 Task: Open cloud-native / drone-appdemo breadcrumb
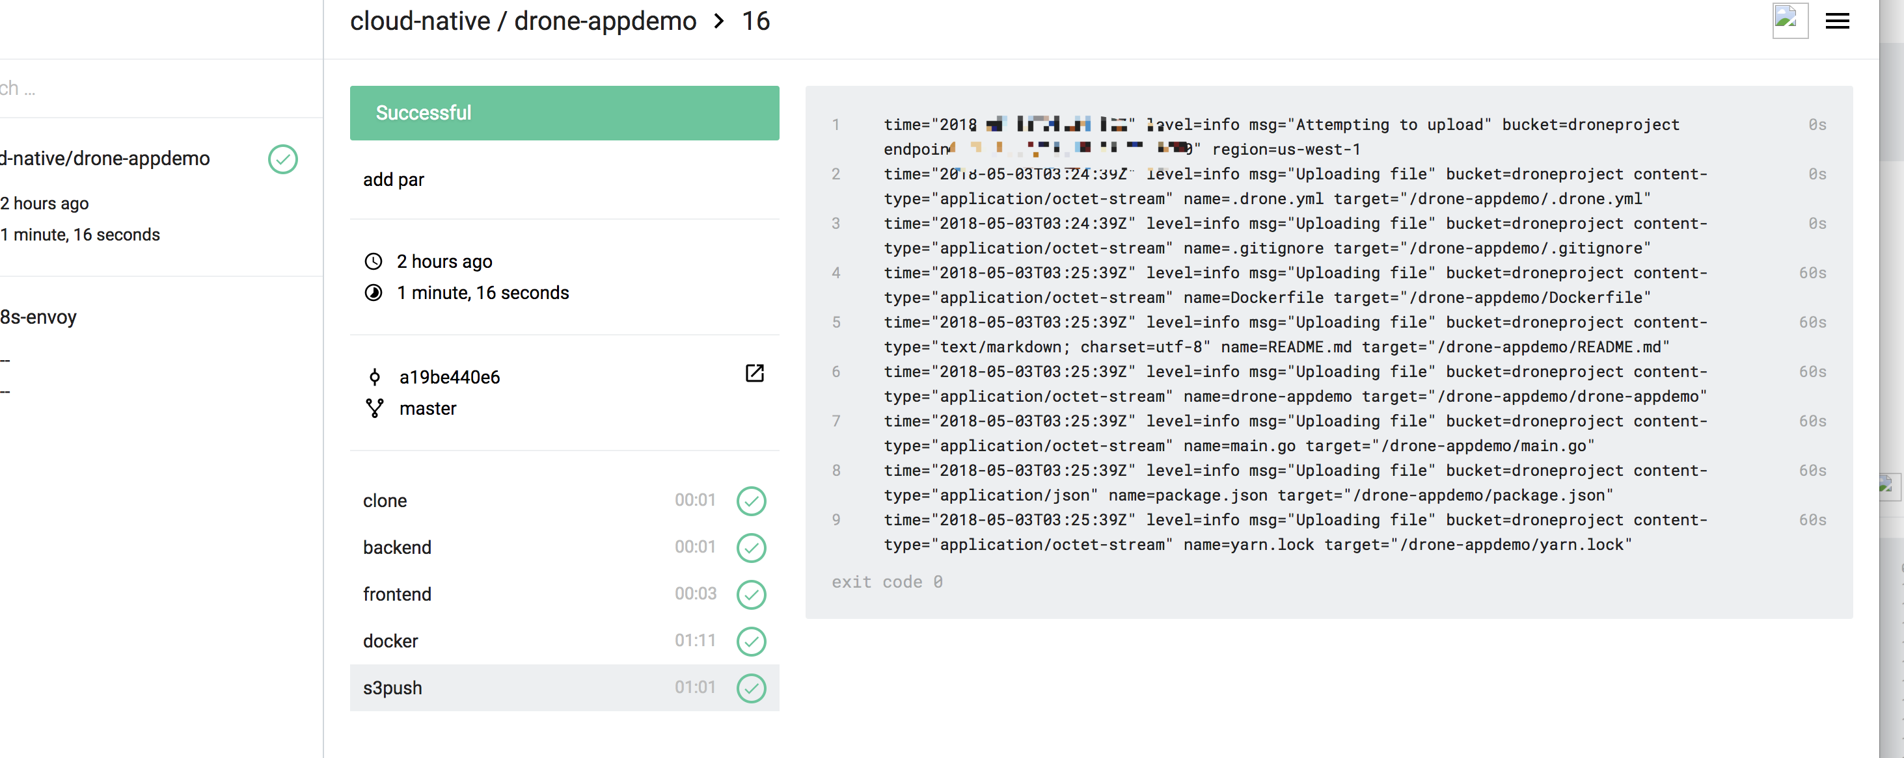pos(523,21)
